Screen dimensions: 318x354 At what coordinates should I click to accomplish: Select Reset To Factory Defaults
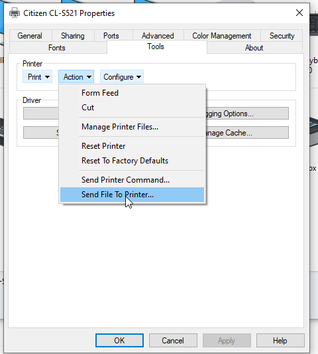[132, 161]
